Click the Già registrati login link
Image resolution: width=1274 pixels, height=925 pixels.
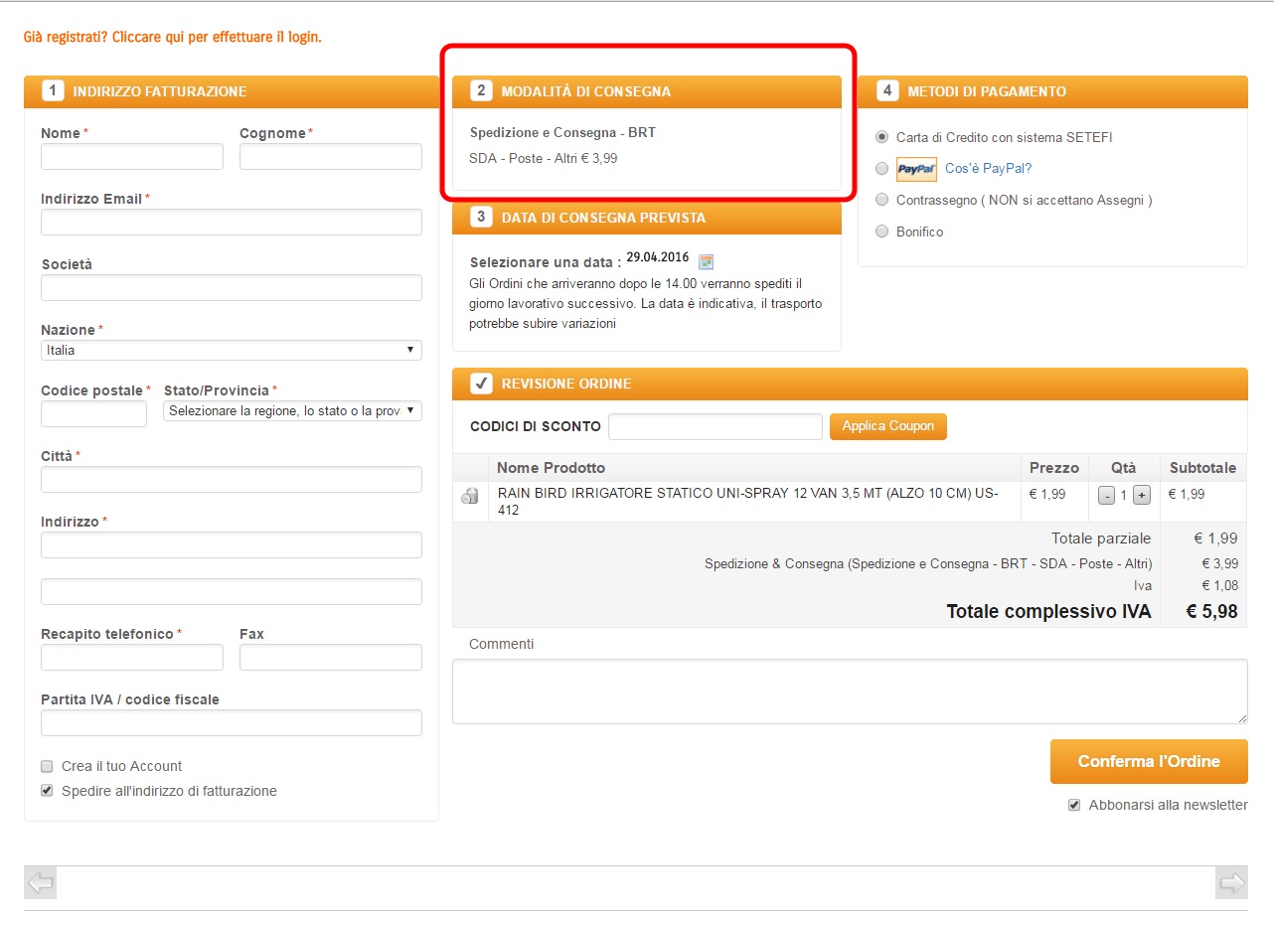172,37
